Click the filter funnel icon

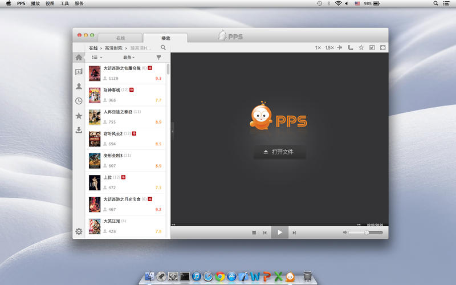(159, 58)
